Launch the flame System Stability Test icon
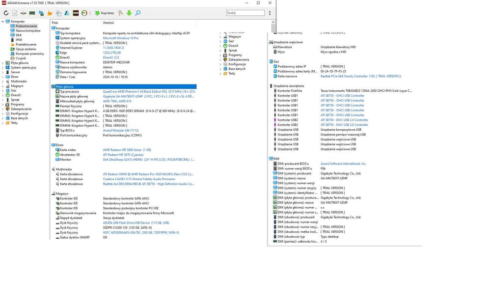The width and height of the screenshot is (491, 307). click(x=50, y=13)
